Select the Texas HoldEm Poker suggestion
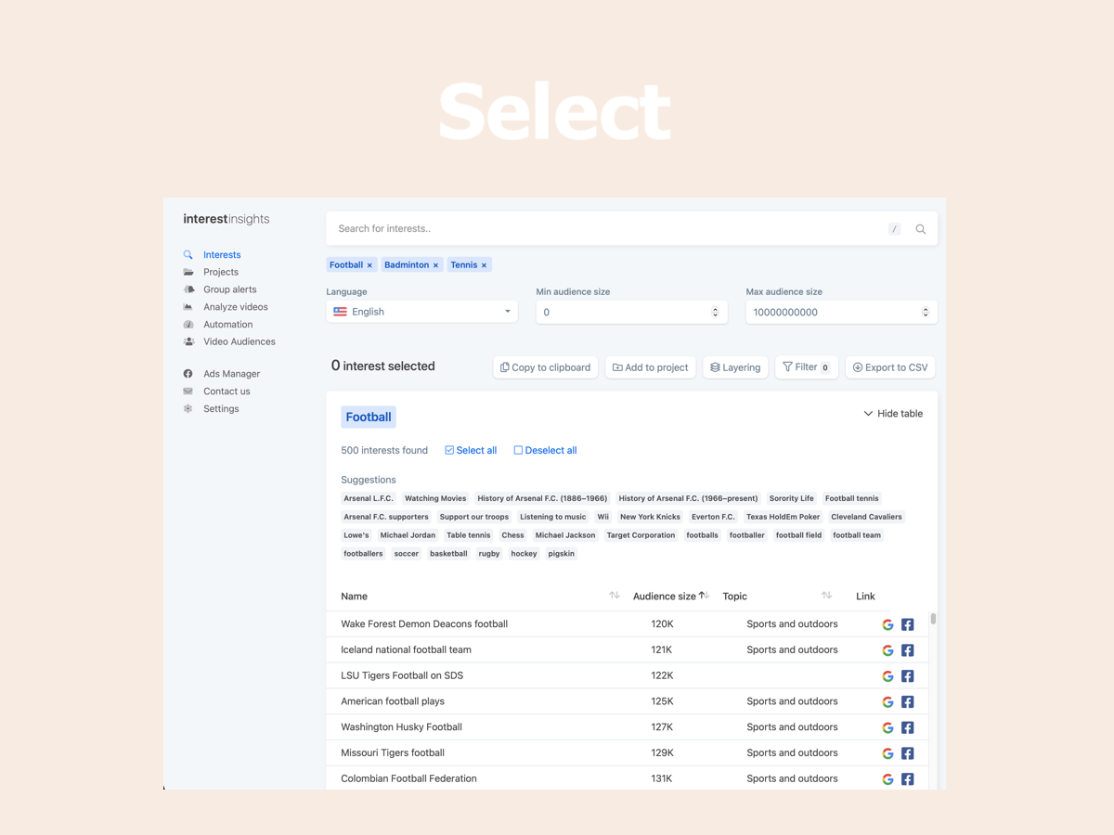The width and height of the screenshot is (1114, 835). pyautogui.click(x=784, y=517)
